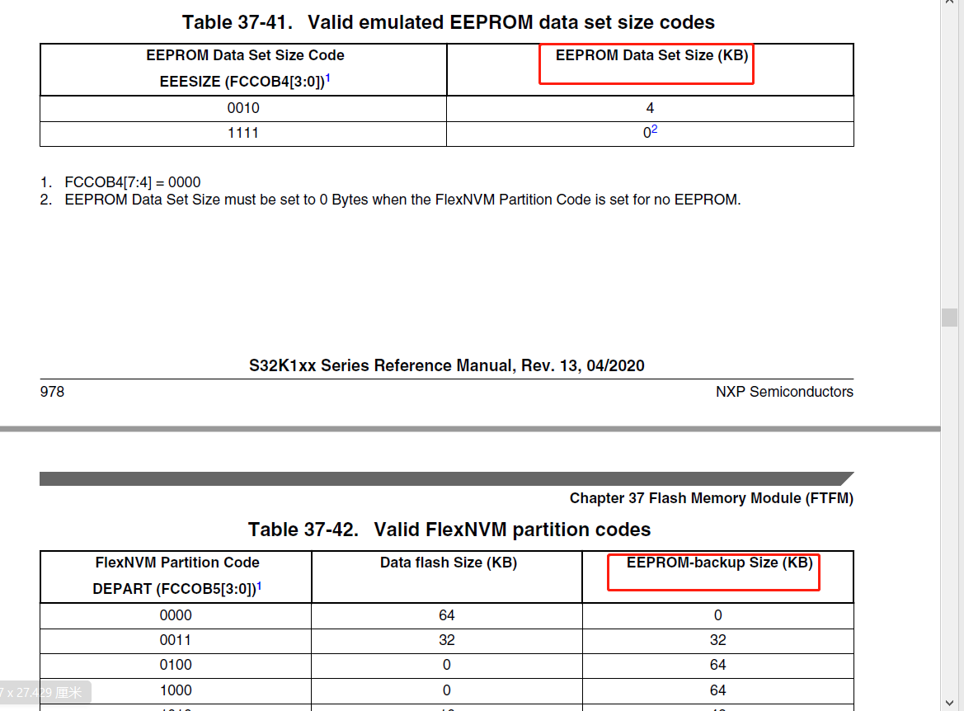Click the vertical scrollbar thumb
The width and height of the screenshot is (964, 711).
(x=950, y=317)
